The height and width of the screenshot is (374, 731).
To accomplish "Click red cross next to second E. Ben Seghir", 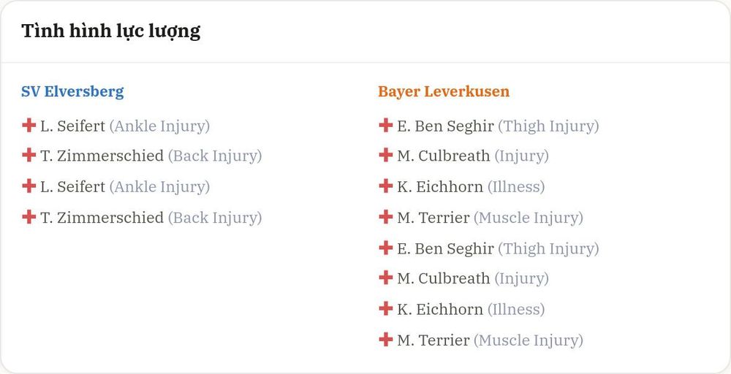I will pyautogui.click(x=385, y=248).
